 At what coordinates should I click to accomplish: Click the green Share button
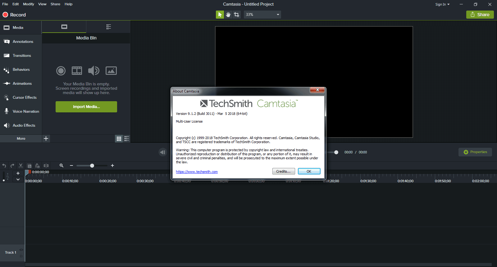[x=480, y=15]
